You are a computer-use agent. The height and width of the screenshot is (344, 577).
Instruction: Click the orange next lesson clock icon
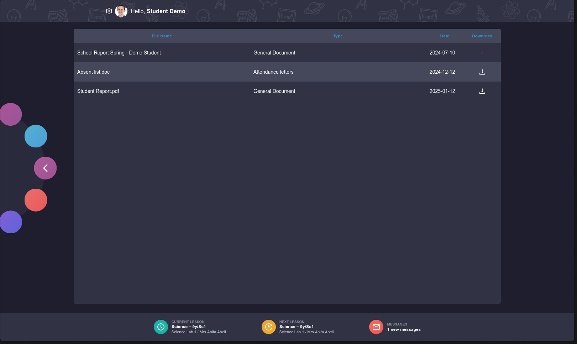pos(269,327)
